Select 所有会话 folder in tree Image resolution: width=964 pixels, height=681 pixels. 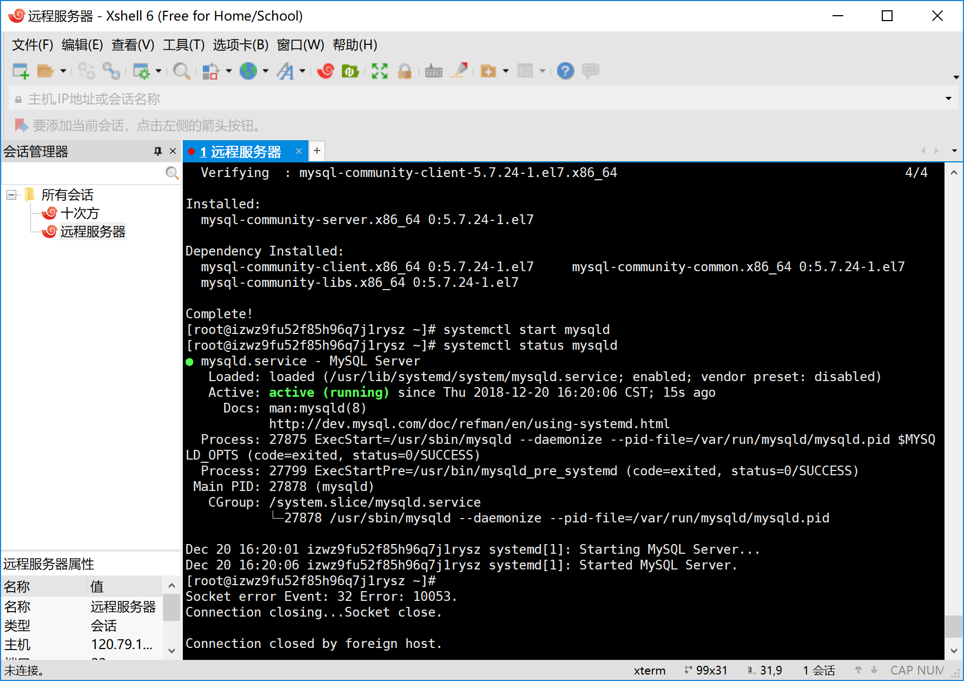point(67,195)
